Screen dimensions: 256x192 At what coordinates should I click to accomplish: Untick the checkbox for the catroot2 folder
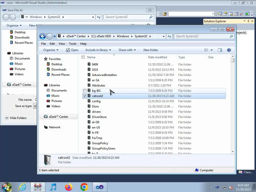point(85,96)
